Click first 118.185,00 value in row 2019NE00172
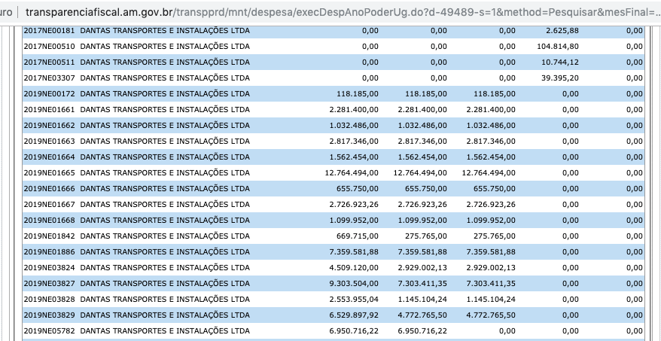This screenshot has width=661, height=341. pyautogui.click(x=358, y=94)
